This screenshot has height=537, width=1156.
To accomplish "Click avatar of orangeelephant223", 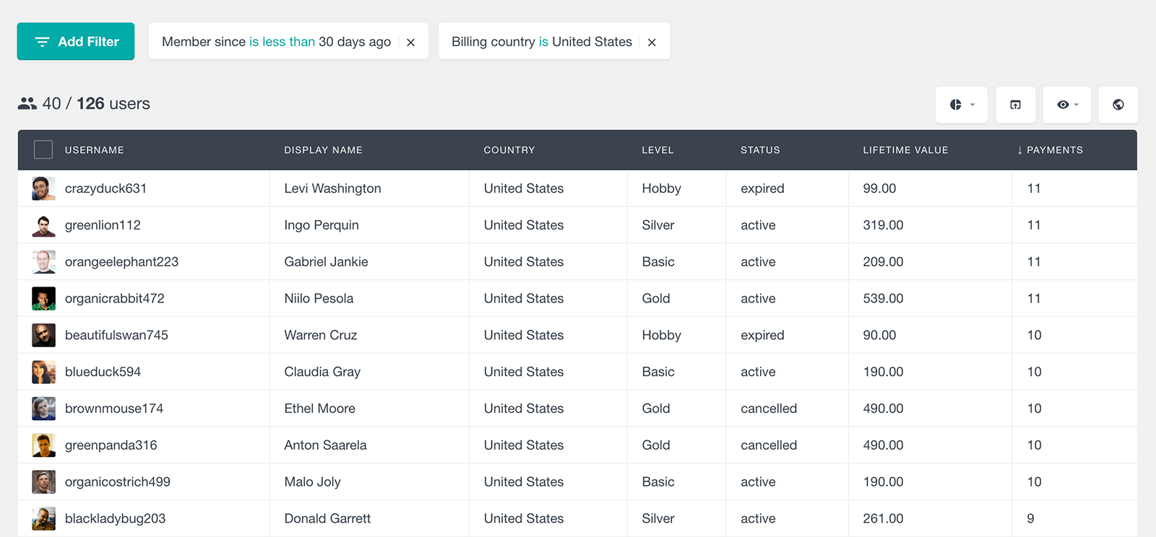I will click(43, 262).
